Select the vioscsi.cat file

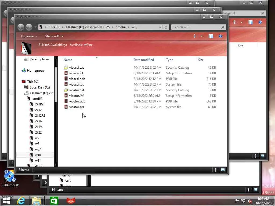tap(77, 68)
